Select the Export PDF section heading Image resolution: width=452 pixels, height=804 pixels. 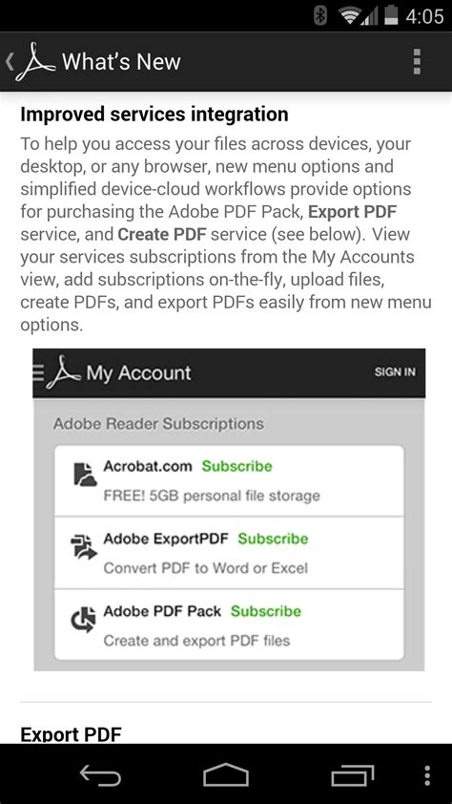click(72, 734)
